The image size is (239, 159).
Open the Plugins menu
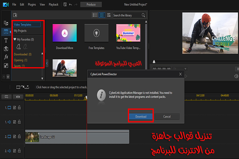(x=32, y=4)
